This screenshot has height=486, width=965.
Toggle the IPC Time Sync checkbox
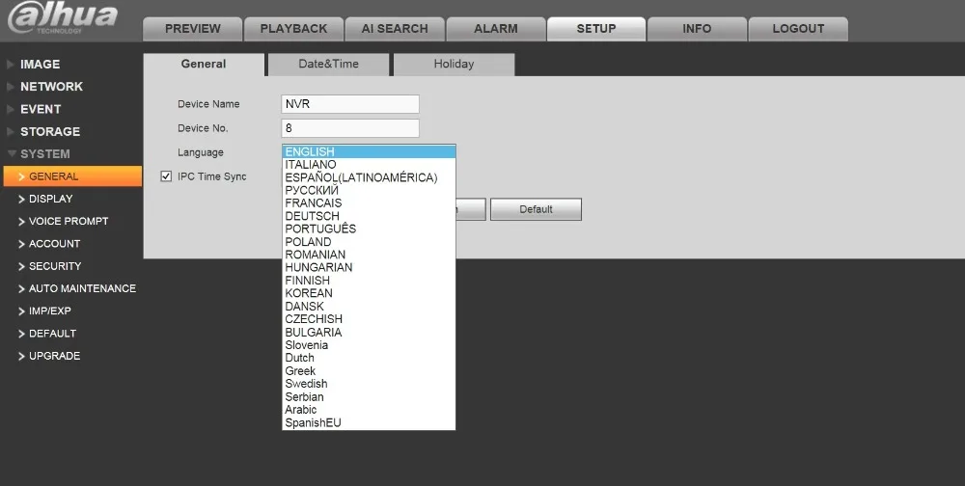point(166,176)
